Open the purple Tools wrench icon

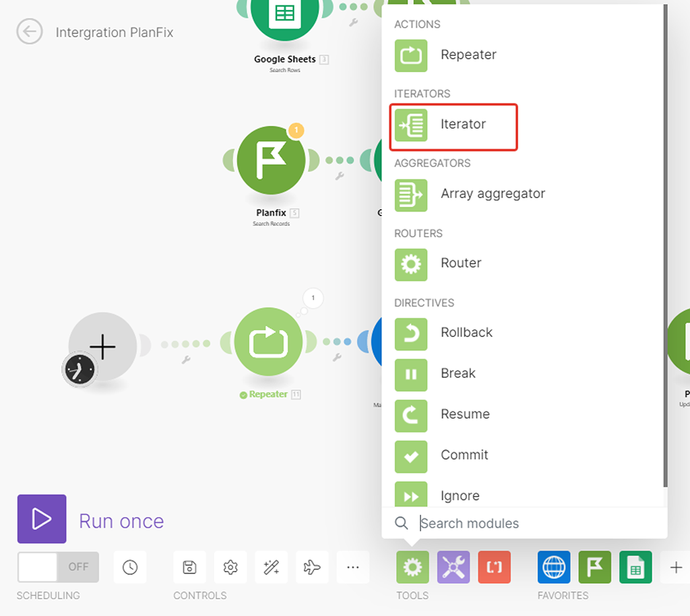453,567
